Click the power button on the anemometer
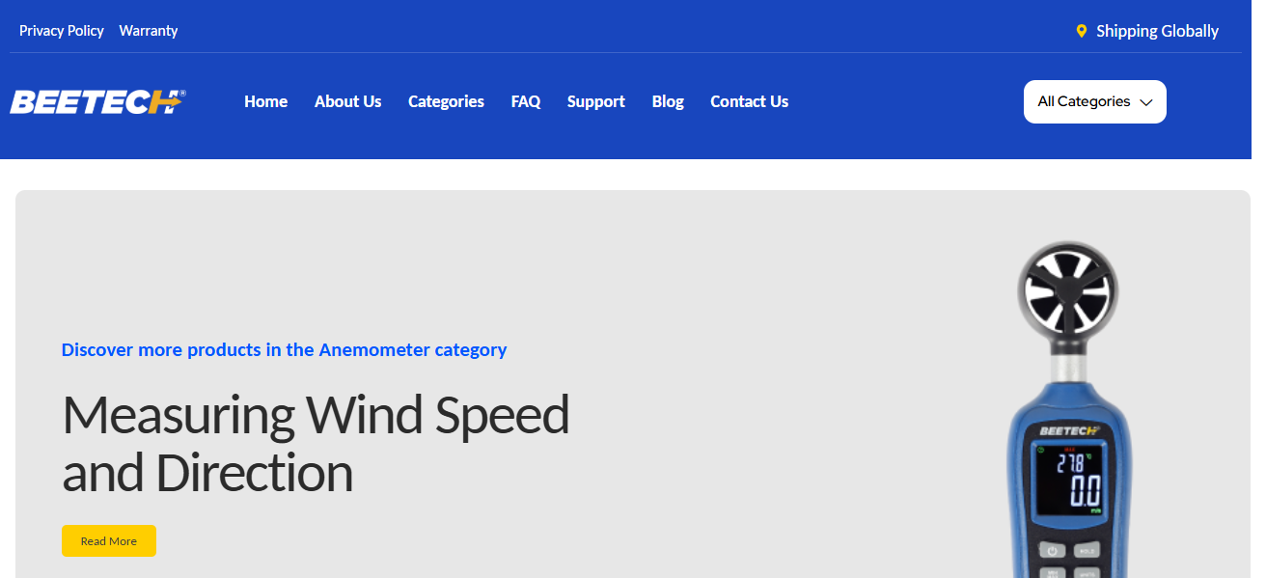 pos(1052,551)
